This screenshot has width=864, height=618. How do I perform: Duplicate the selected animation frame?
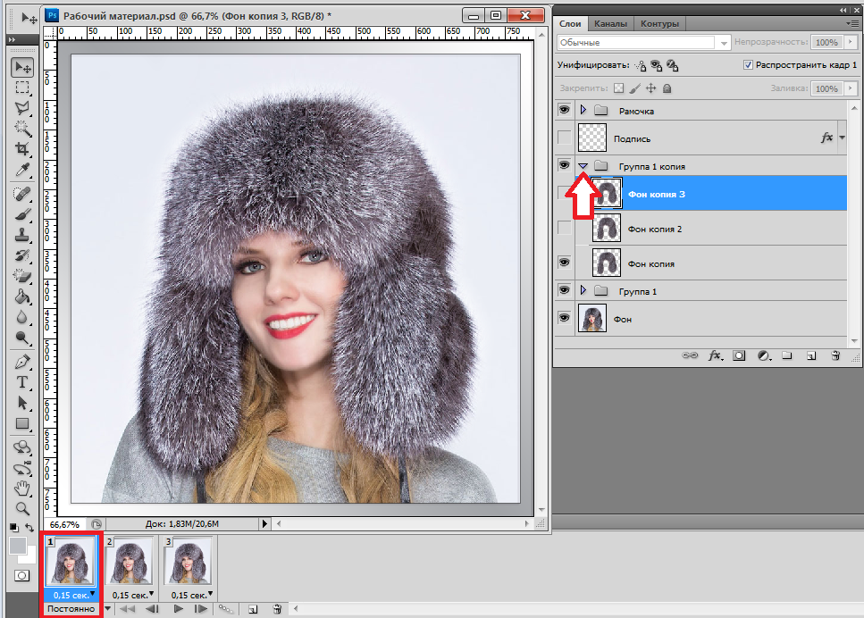pos(253,608)
